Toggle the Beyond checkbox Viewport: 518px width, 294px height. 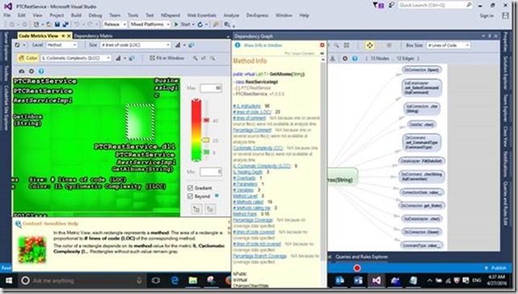pyautogui.click(x=190, y=196)
